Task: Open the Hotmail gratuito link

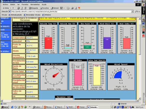Action: [15, 15]
